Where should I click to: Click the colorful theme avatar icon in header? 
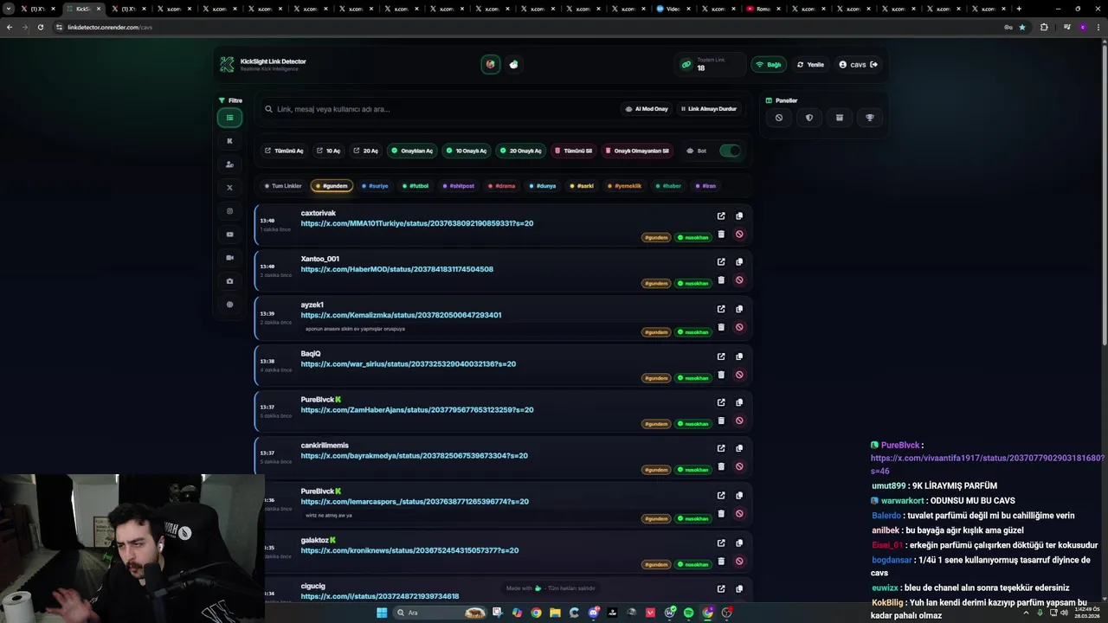(491, 64)
